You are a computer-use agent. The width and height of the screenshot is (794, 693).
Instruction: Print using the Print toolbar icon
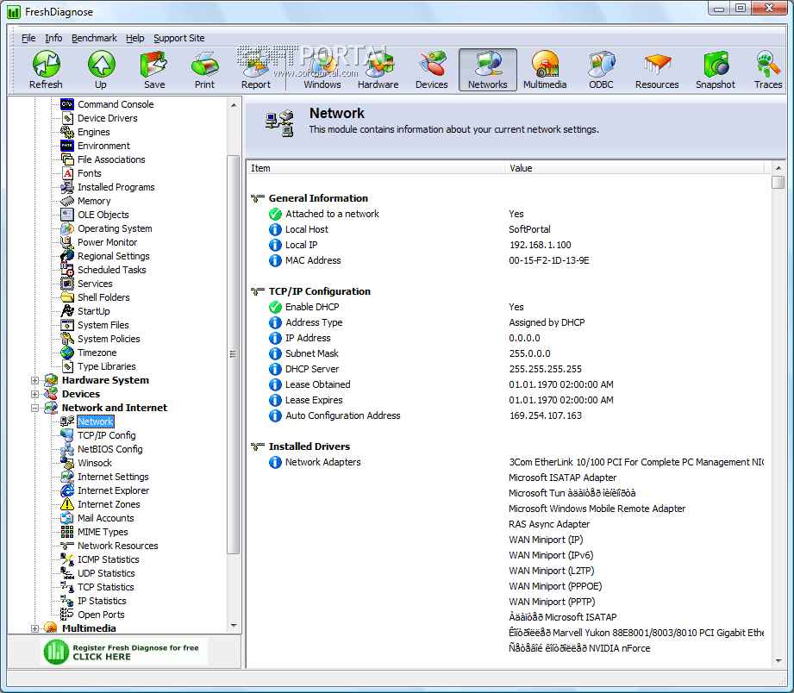click(204, 70)
